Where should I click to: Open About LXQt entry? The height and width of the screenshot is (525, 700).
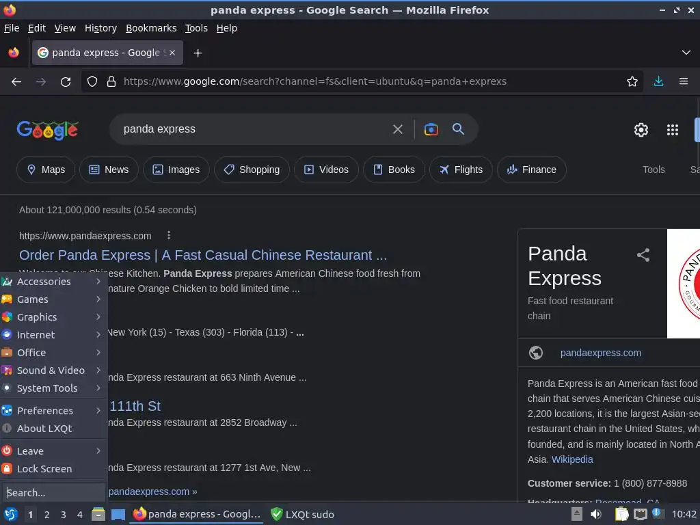tap(53, 429)
